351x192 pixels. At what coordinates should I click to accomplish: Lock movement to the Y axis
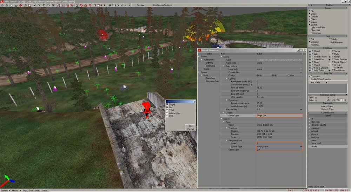(x=39, y=5)
